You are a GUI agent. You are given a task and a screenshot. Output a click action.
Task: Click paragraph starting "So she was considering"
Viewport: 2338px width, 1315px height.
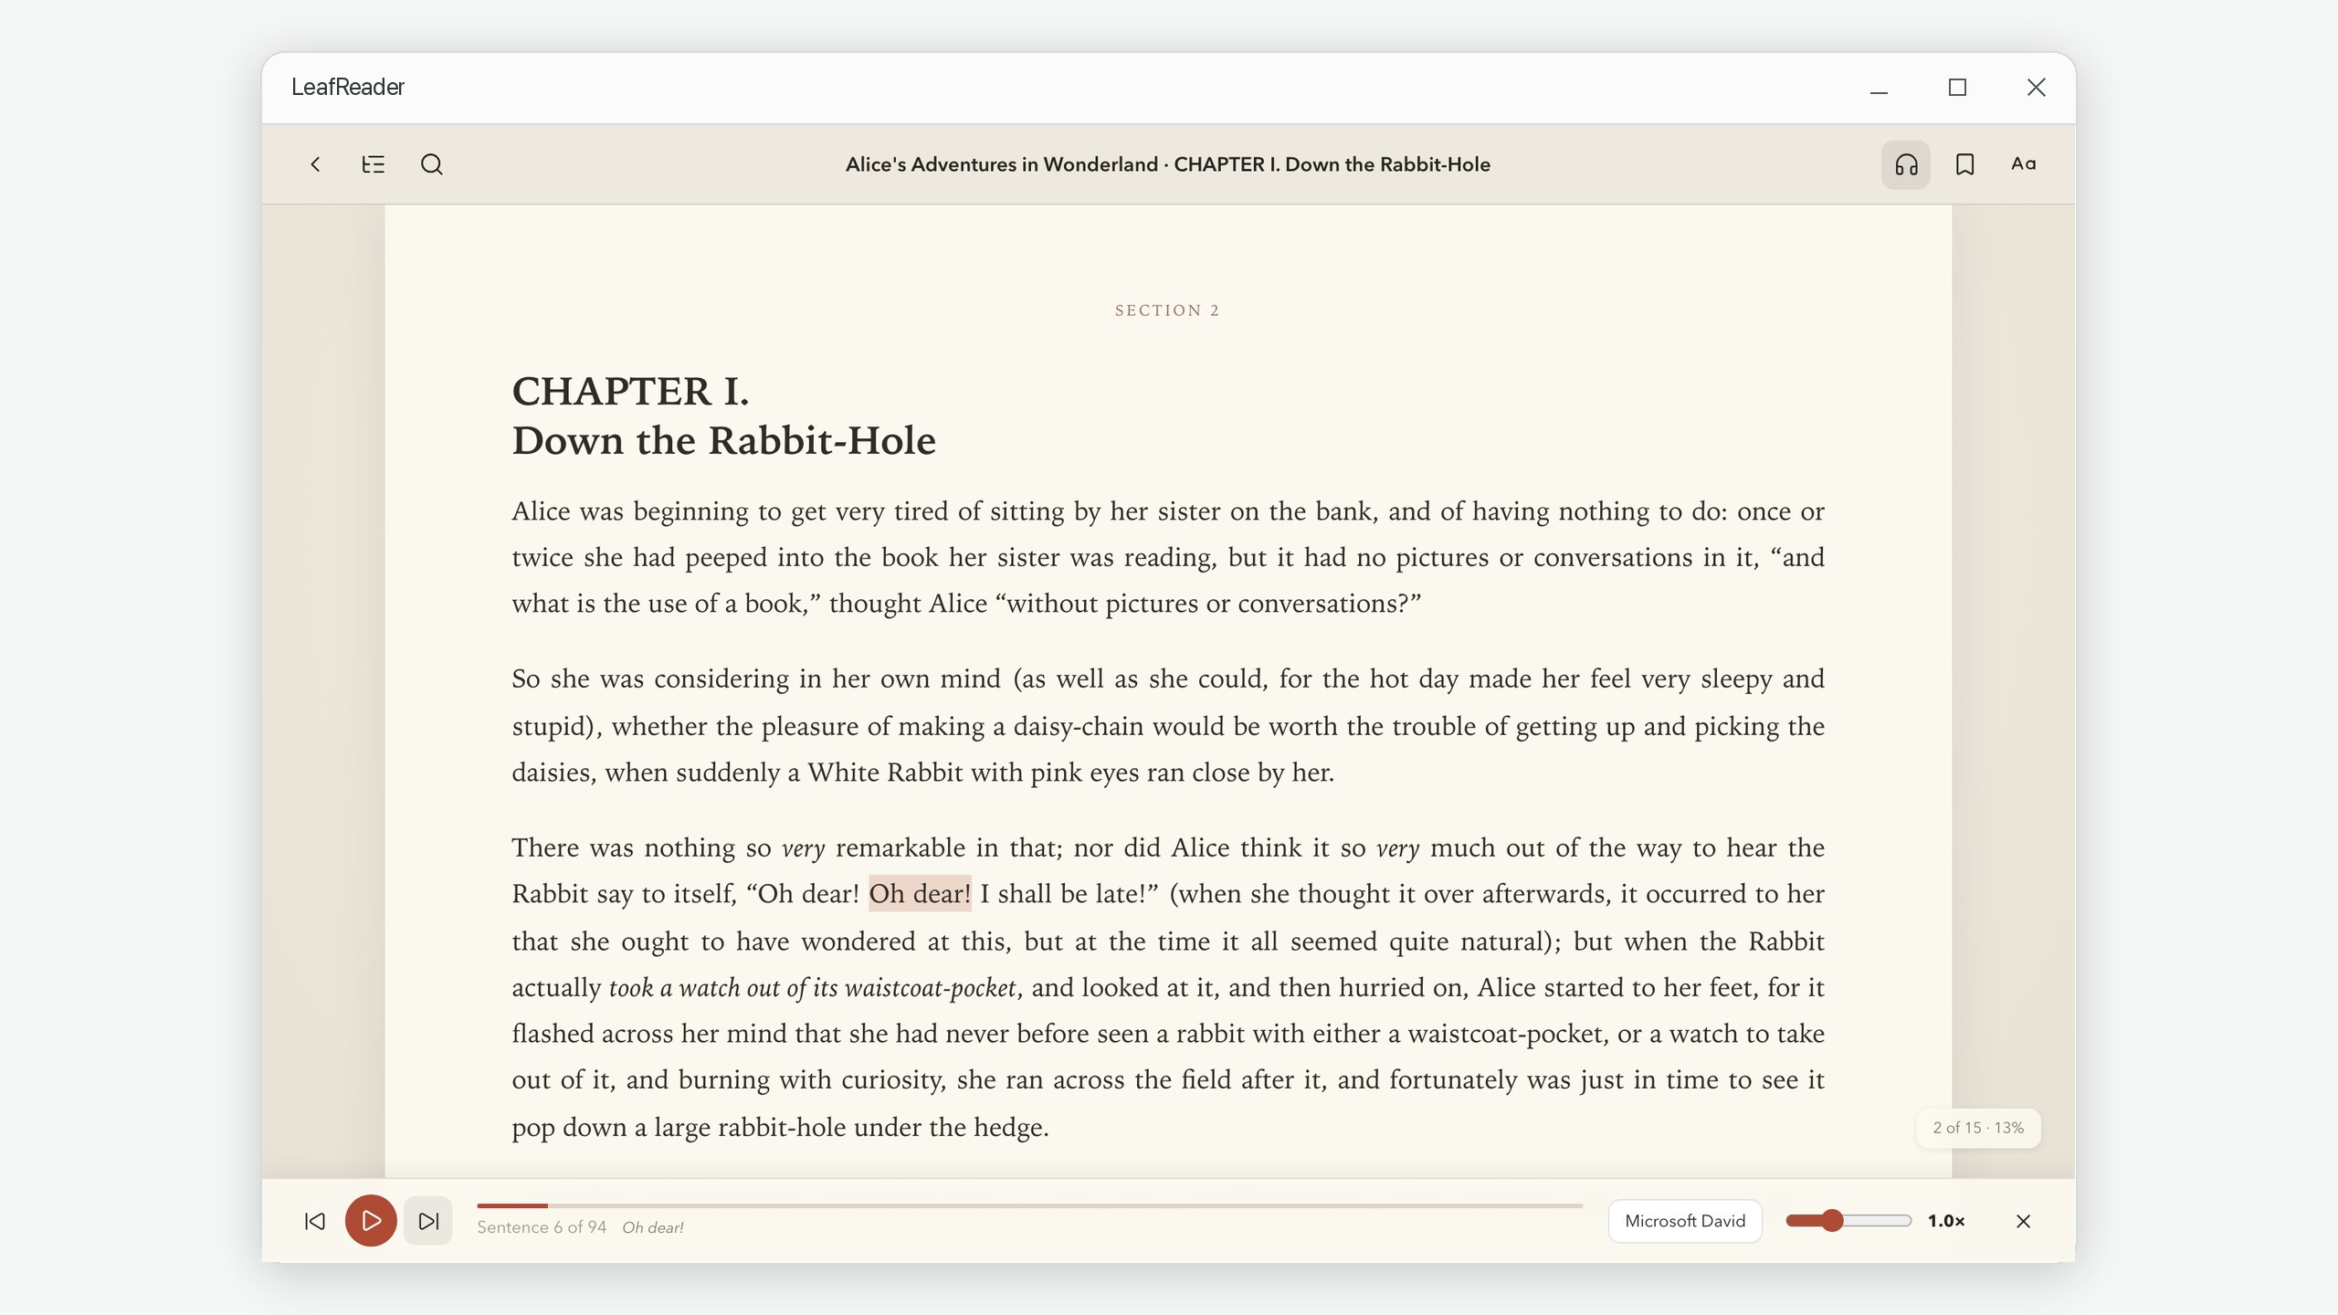tap(1168, 725)
